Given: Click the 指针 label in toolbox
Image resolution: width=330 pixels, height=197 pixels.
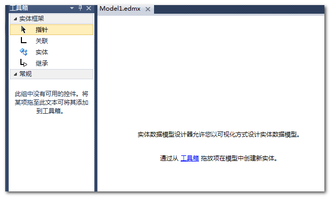Looking at the screenshot, I should 42,30.
